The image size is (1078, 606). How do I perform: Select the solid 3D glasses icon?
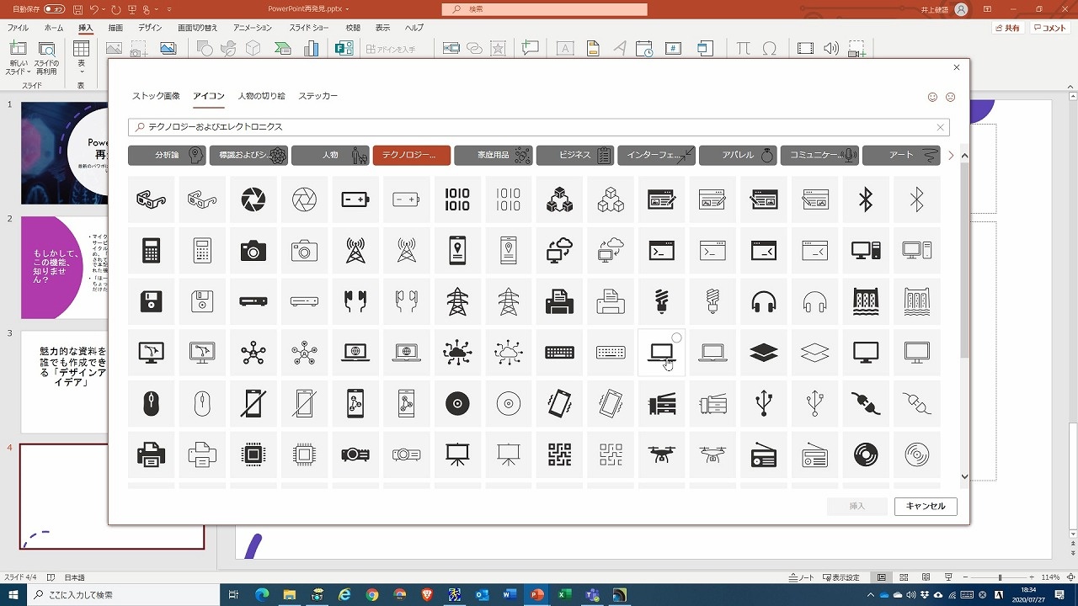click(x=152, y=199)
